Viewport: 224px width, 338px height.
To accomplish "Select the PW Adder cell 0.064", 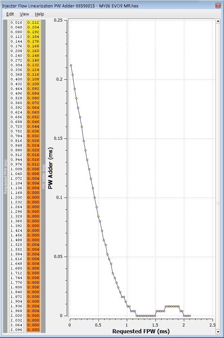I will pos(33,108).
